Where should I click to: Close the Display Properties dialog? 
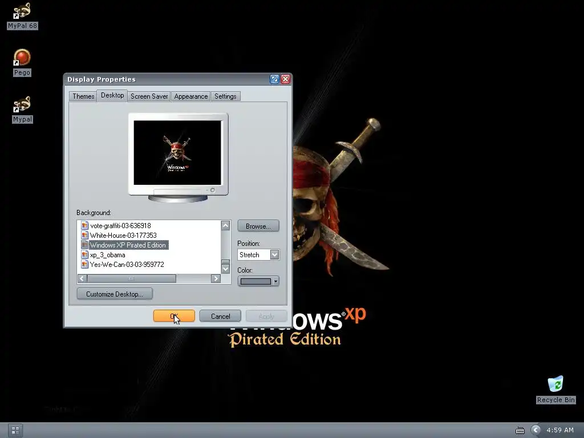pos(285,79)
